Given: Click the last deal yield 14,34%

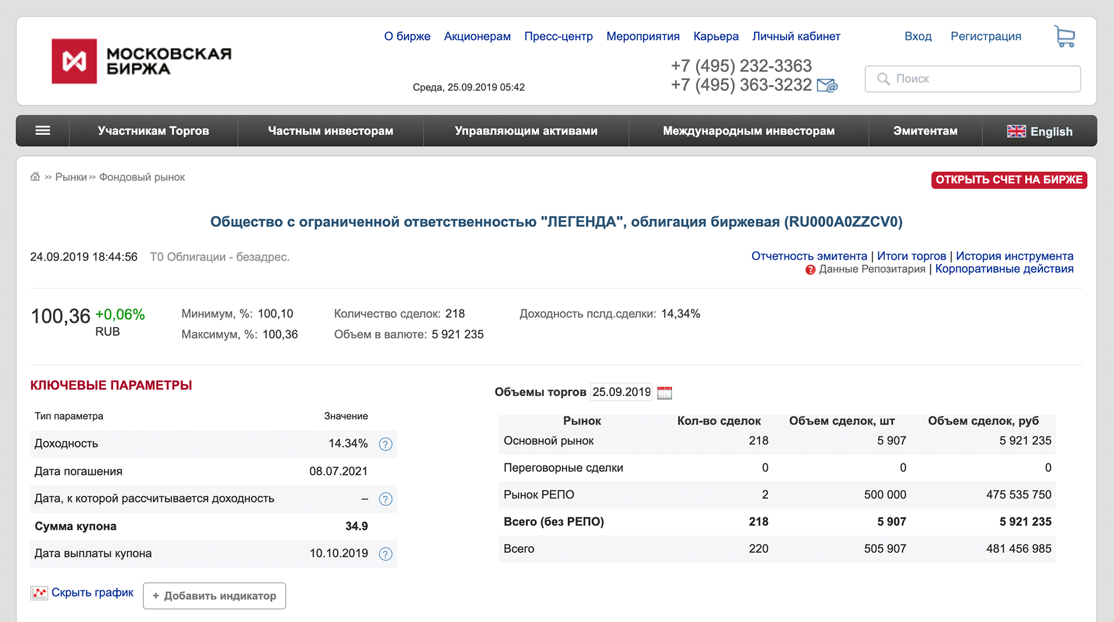Looking at the screenshot, I should tap(681, 314).
